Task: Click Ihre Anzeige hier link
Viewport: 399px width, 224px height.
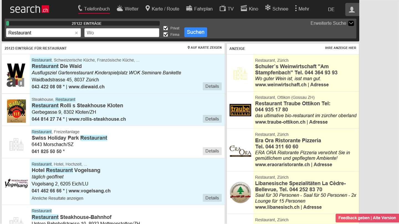Action: pyautogui.click(x=341, y=48)
